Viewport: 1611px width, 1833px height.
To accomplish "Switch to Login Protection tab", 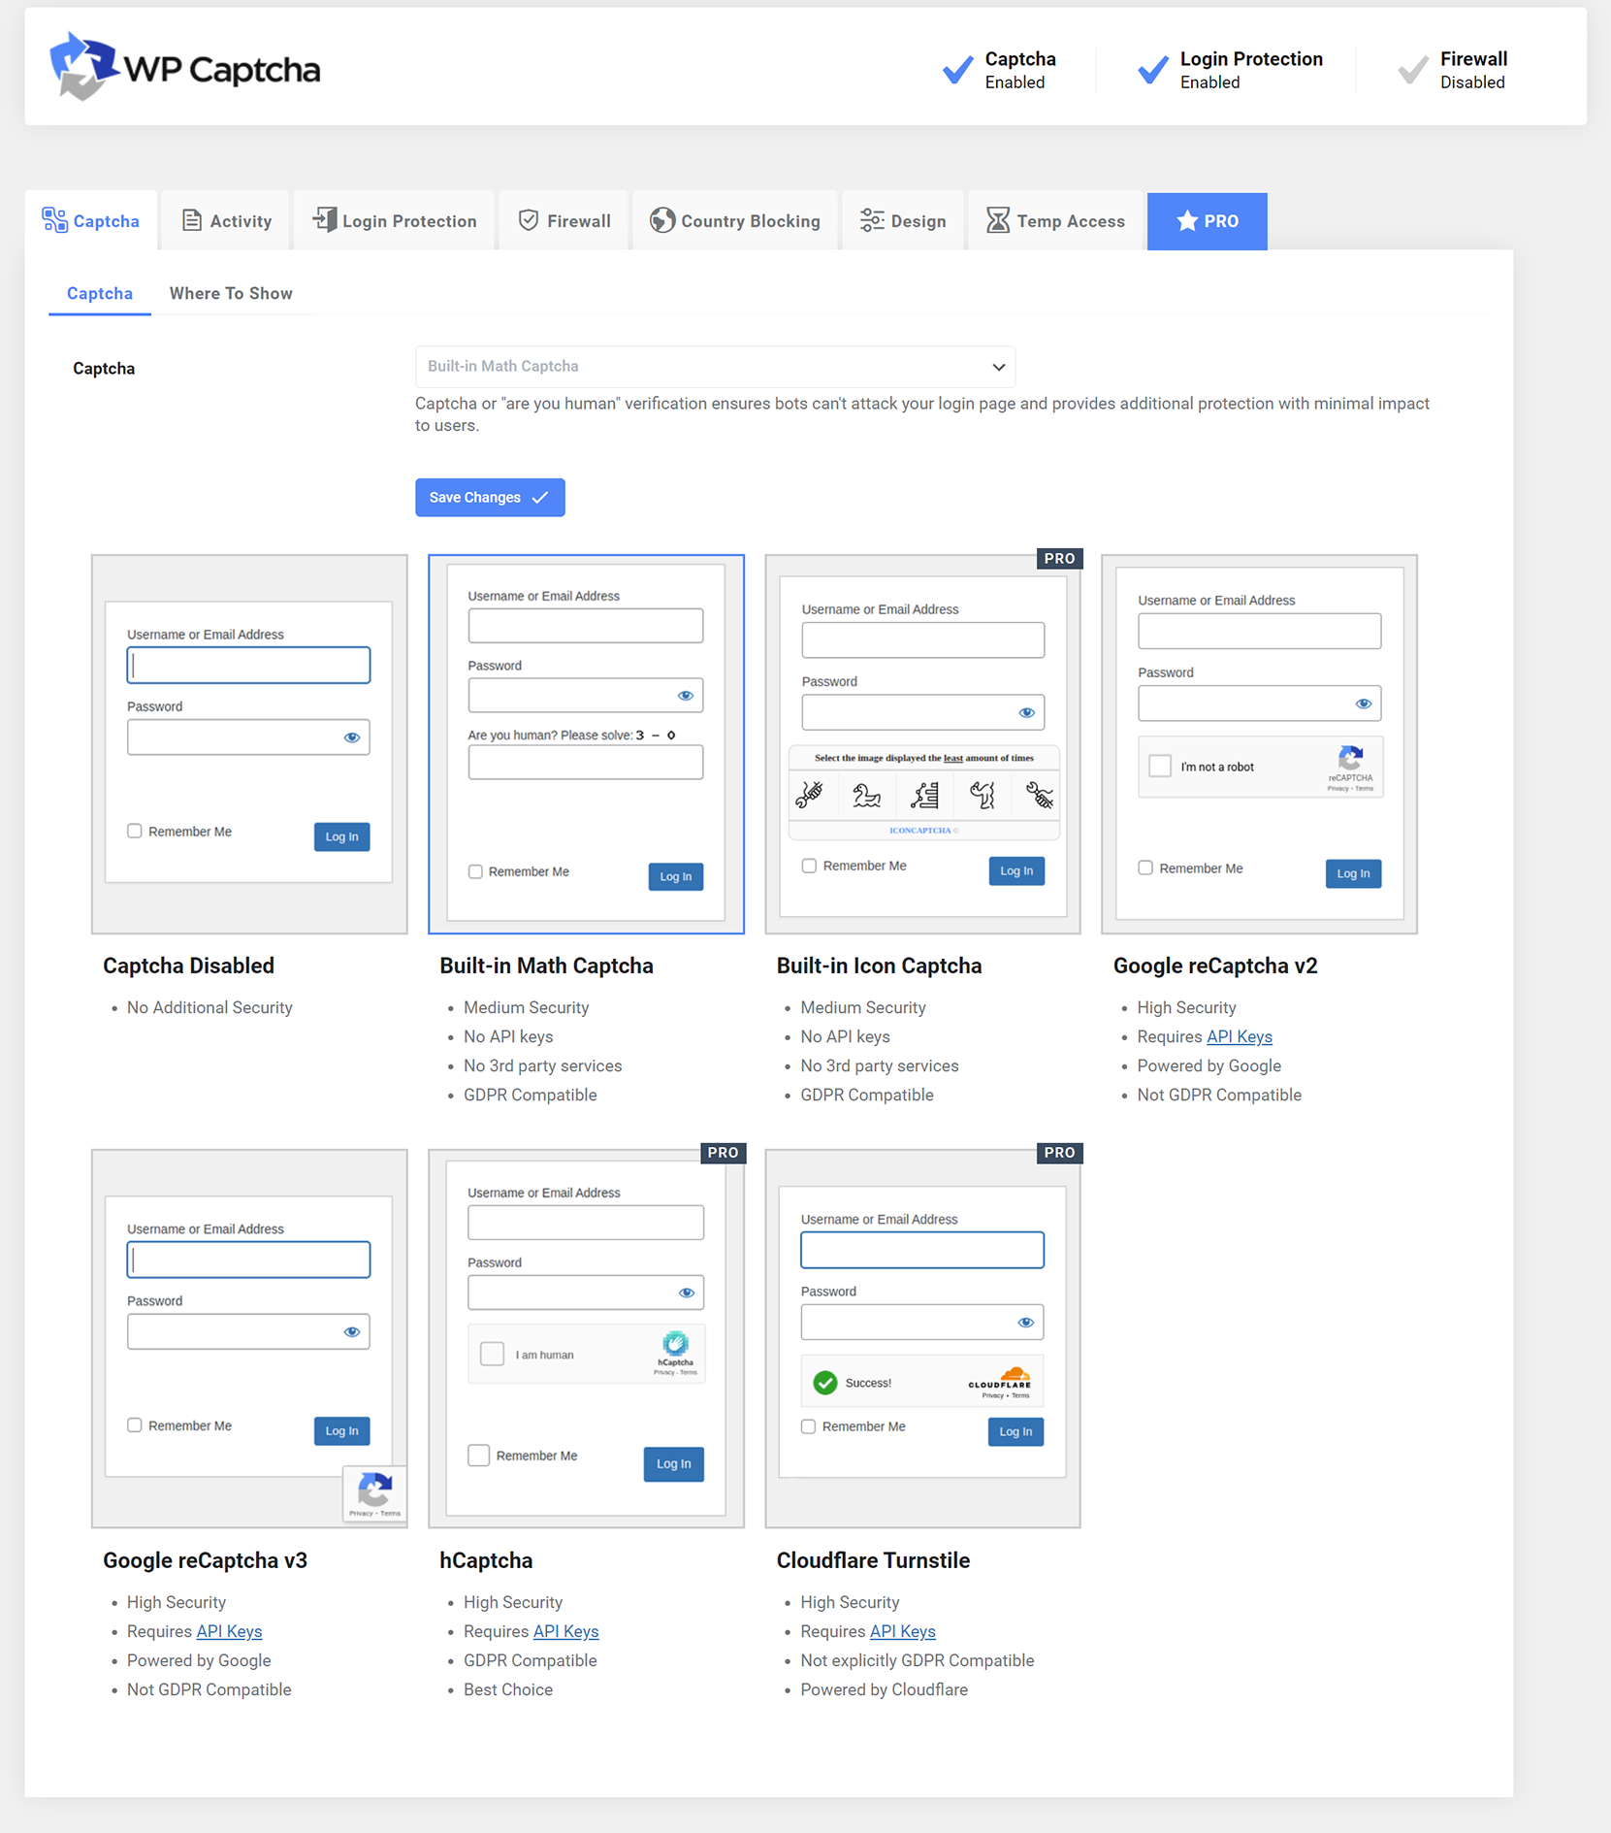I will click(x=395, y=220).
